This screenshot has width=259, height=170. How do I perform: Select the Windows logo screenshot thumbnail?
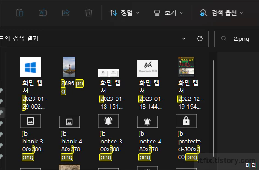[30, 67]
